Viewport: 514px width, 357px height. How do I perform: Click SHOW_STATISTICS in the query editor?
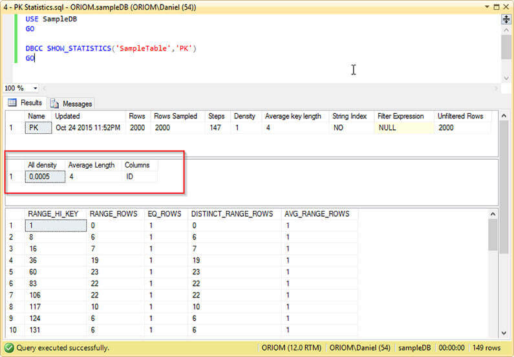point(79,49)
